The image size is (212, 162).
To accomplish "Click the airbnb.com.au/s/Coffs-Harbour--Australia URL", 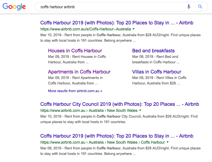I will [x=86, y=29].
